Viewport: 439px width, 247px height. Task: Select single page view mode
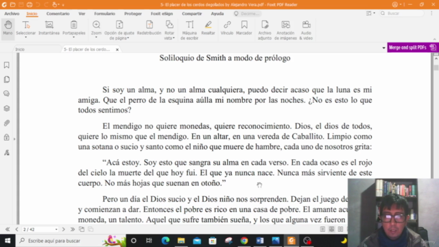(322, 229)
